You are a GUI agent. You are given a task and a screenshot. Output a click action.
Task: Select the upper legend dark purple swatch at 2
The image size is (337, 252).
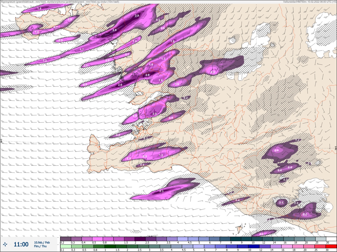(x=140, y=239)
